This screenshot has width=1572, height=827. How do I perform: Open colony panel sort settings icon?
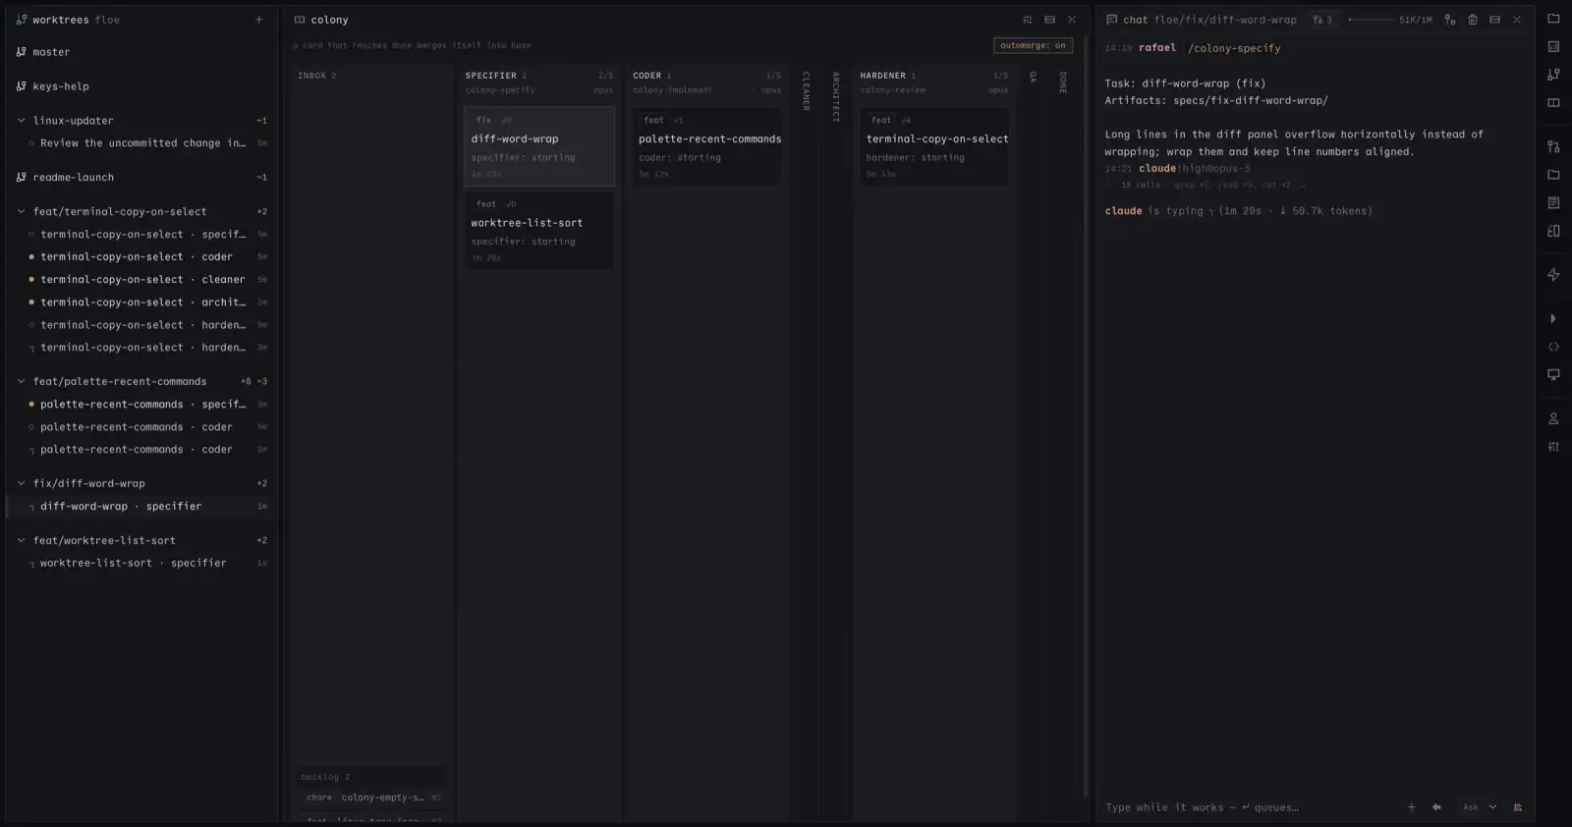point(1028,20)
